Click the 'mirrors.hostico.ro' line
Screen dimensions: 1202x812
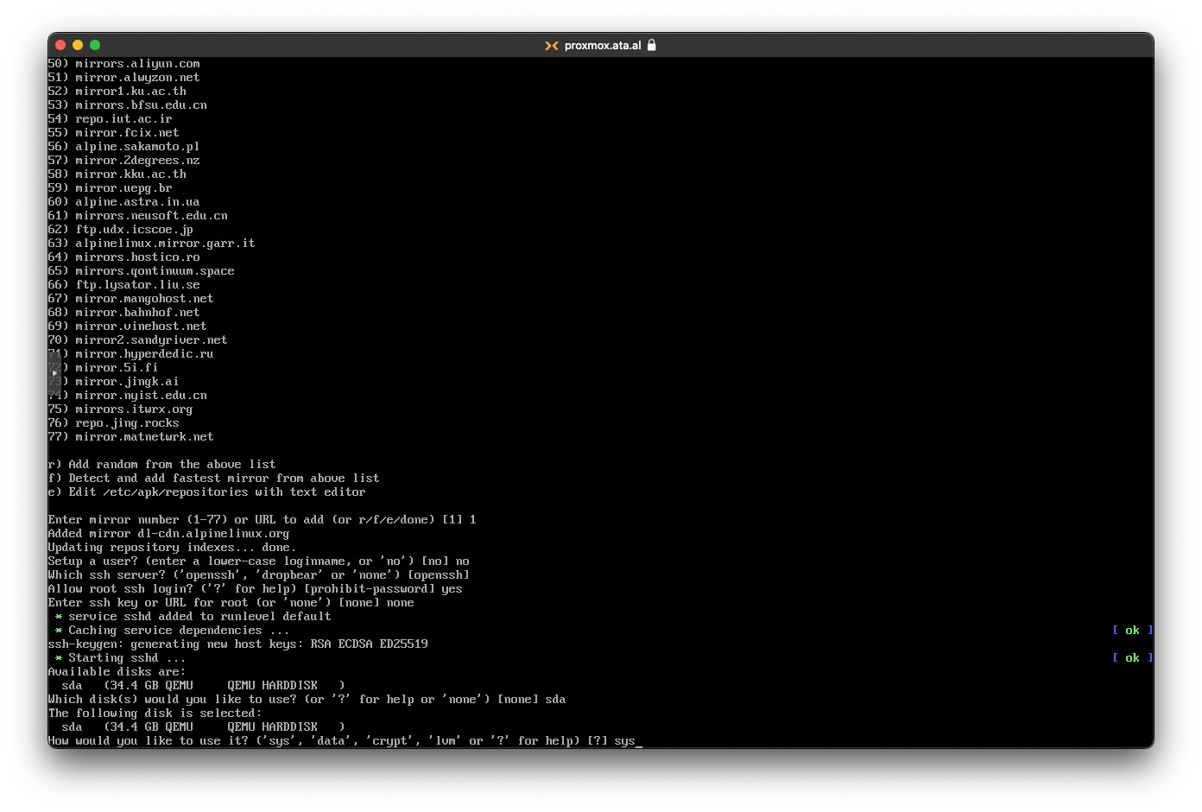coord(124,257)
